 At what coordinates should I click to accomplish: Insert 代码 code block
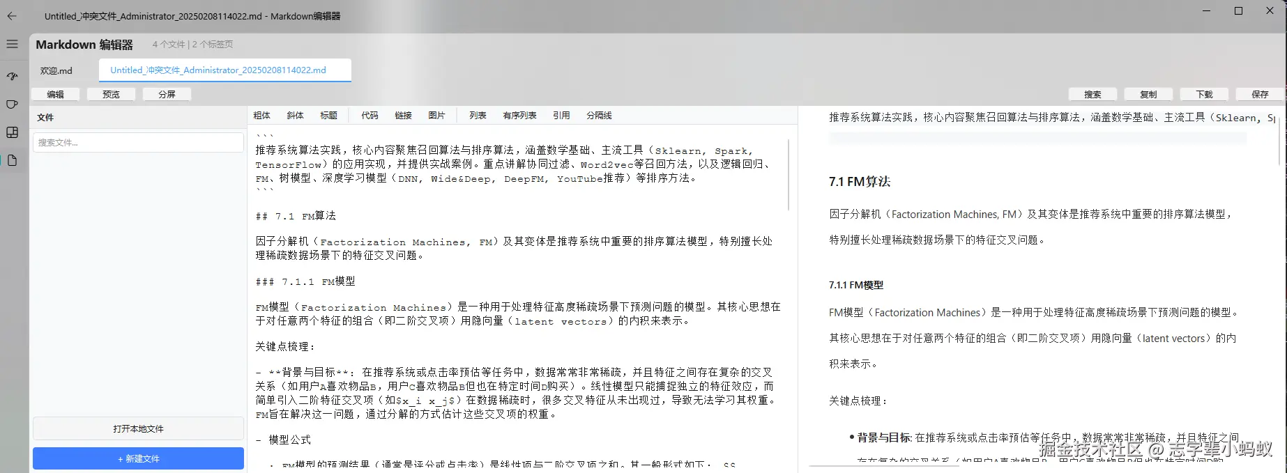[x=370, y=116]
